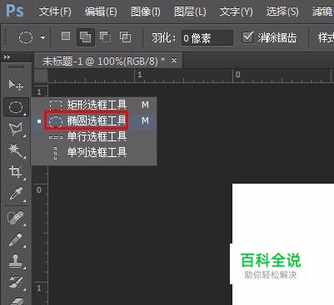Select the Healing Brush tool
The image size is (334, 305).
tap(16, 218)
